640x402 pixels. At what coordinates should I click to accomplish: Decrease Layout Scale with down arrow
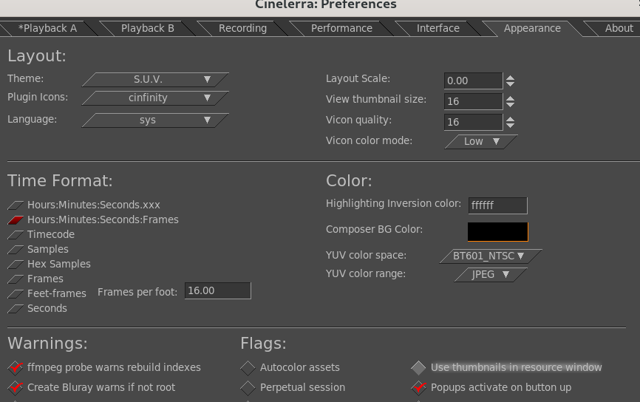pos(510,84)
